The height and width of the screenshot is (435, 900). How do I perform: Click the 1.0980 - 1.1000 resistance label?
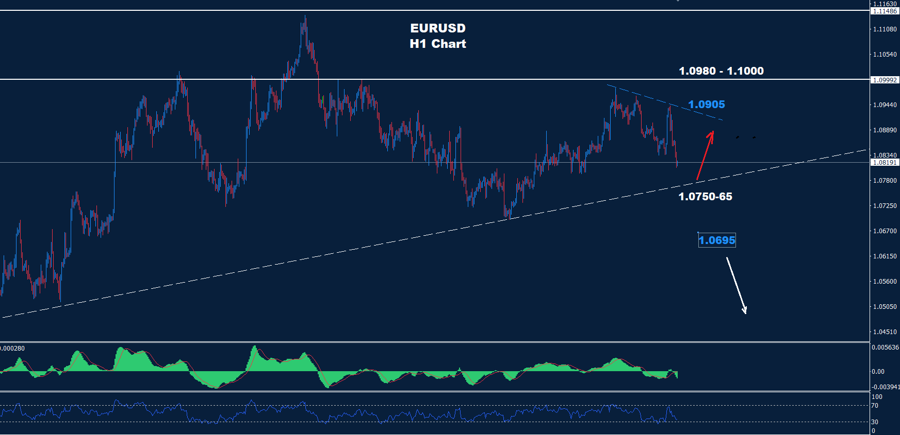721,71
